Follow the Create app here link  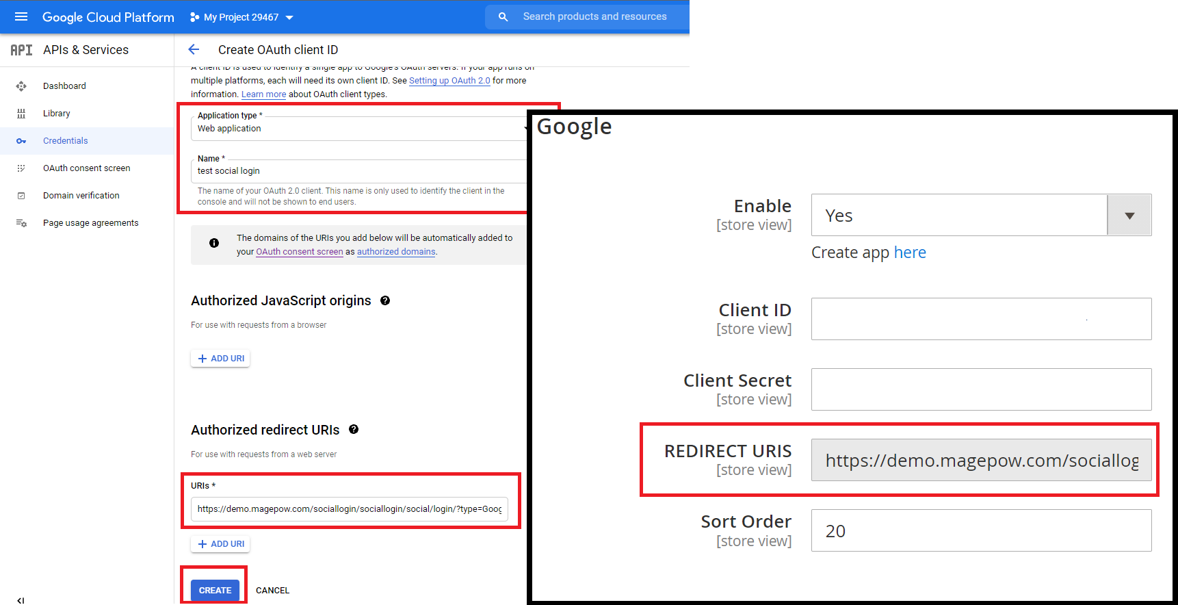tap(909, 253)
